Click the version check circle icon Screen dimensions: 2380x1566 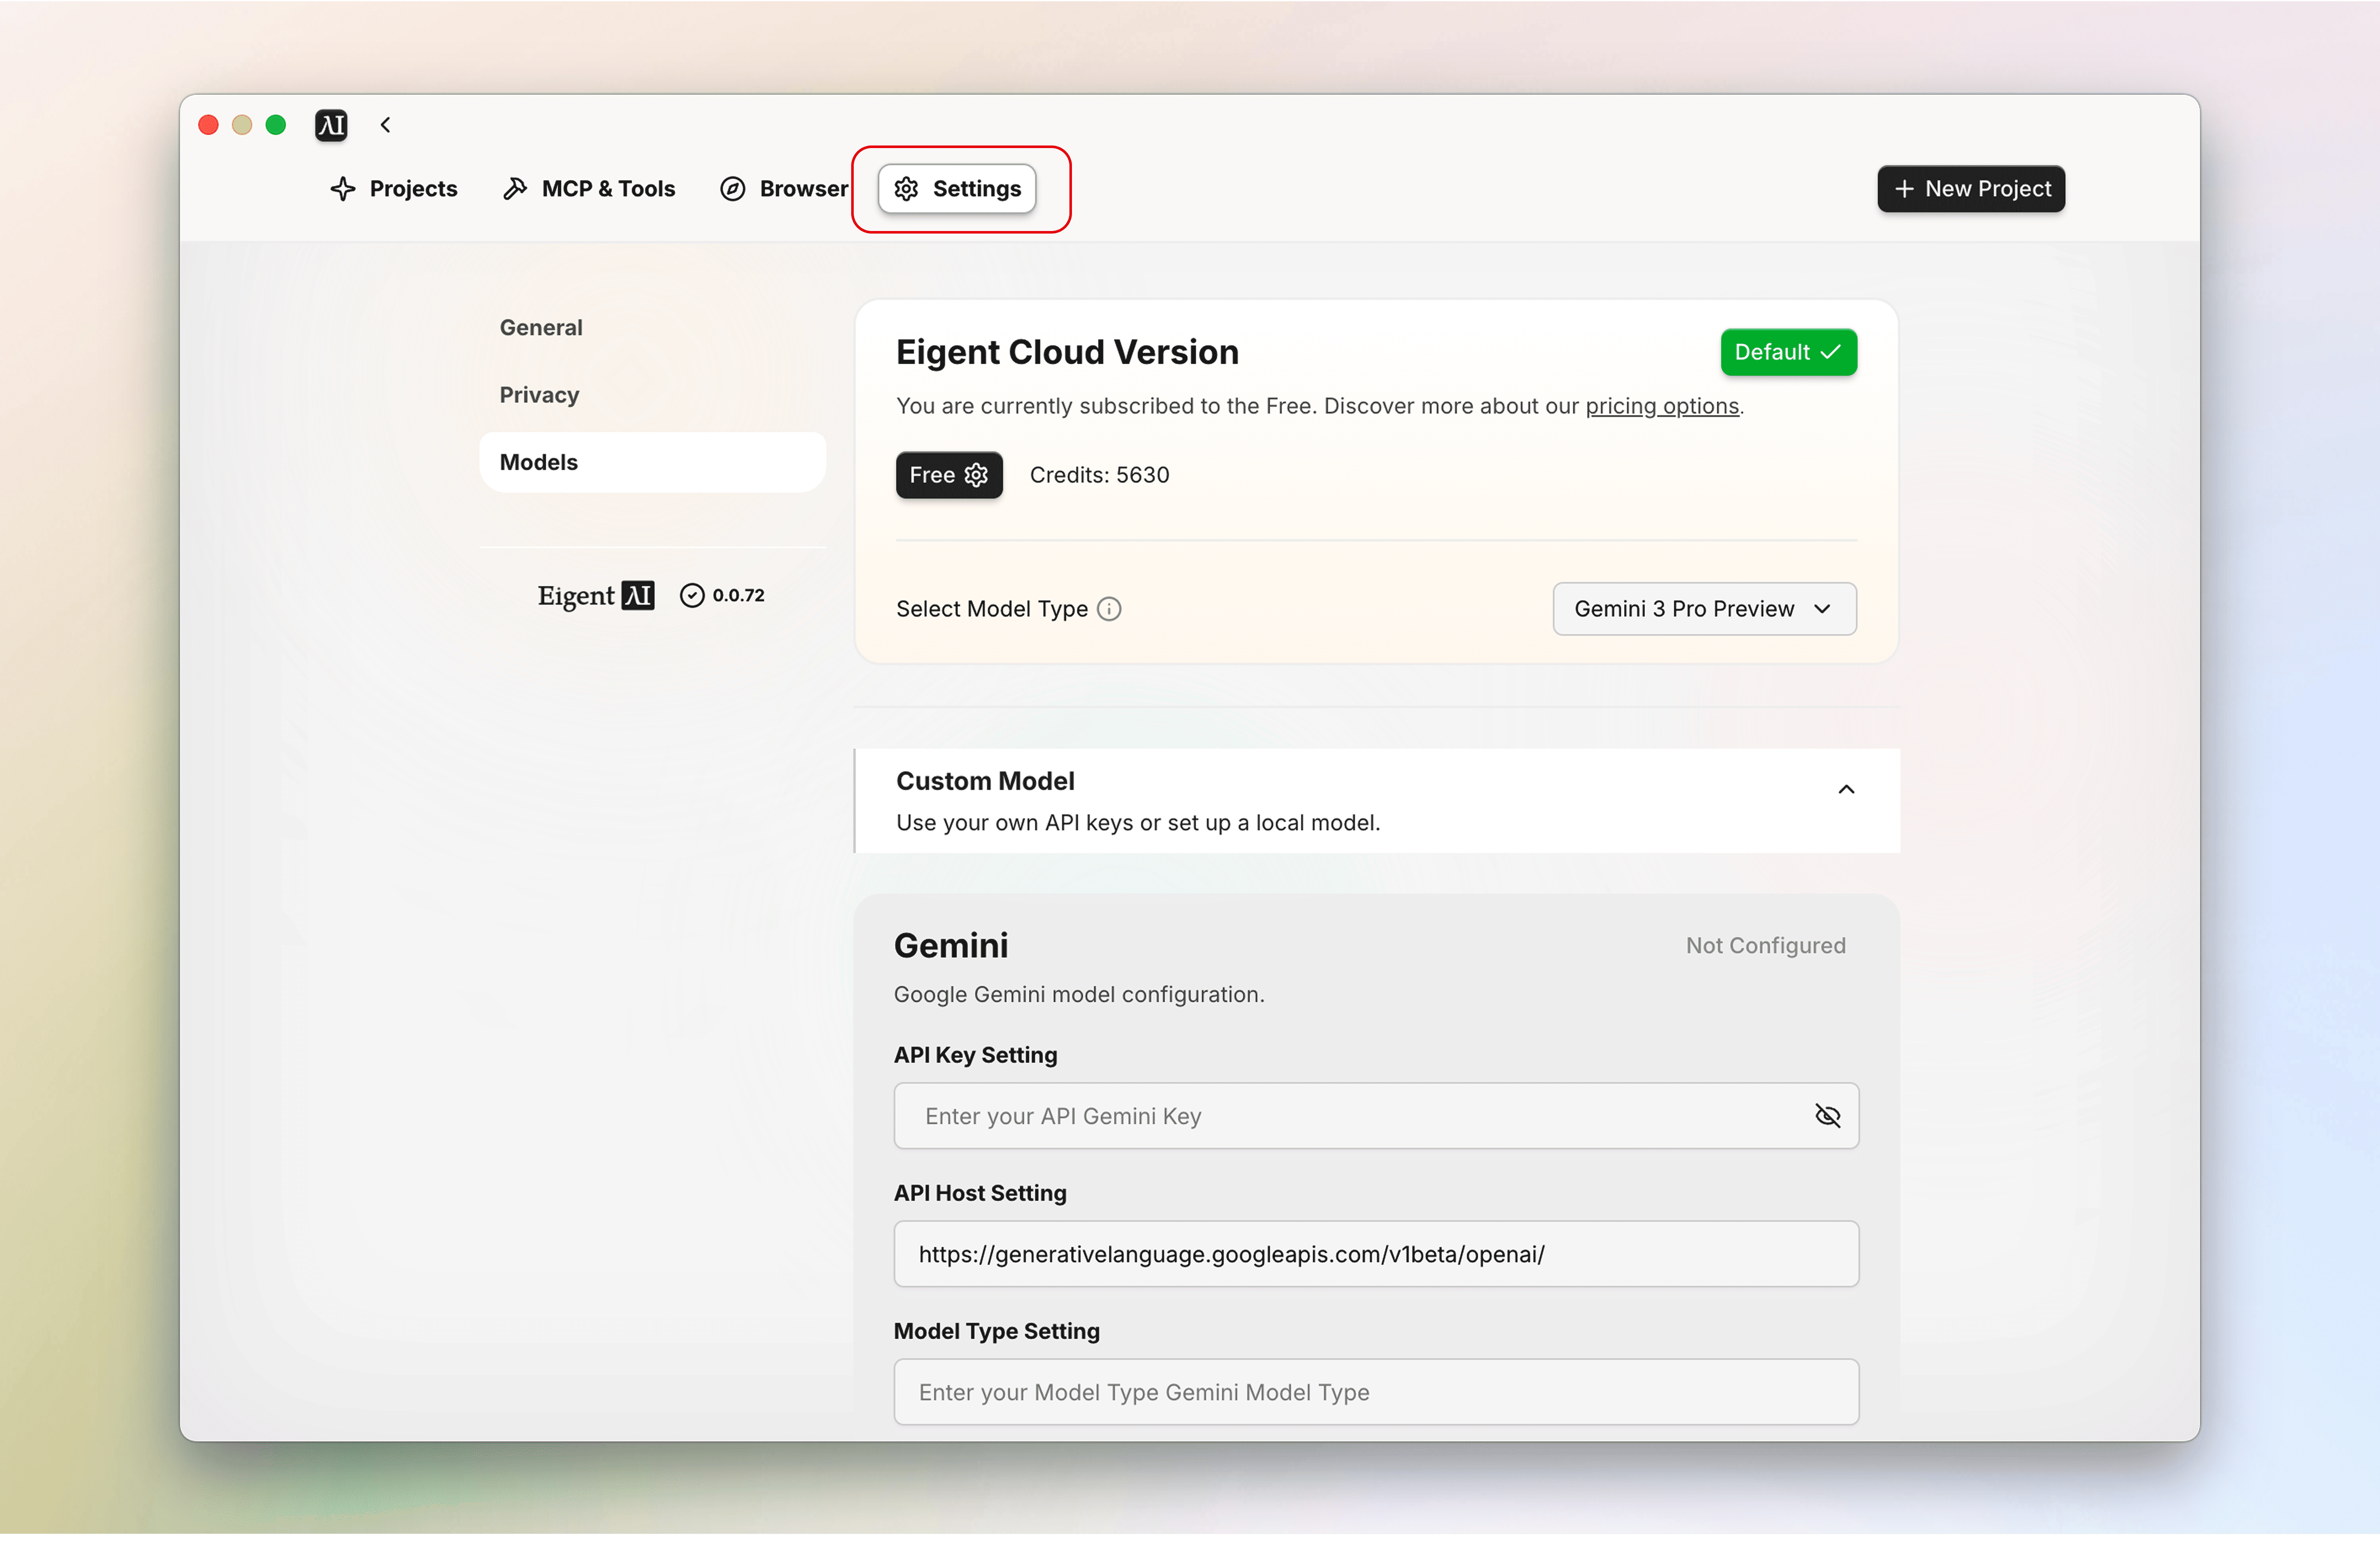pos(692,596)
